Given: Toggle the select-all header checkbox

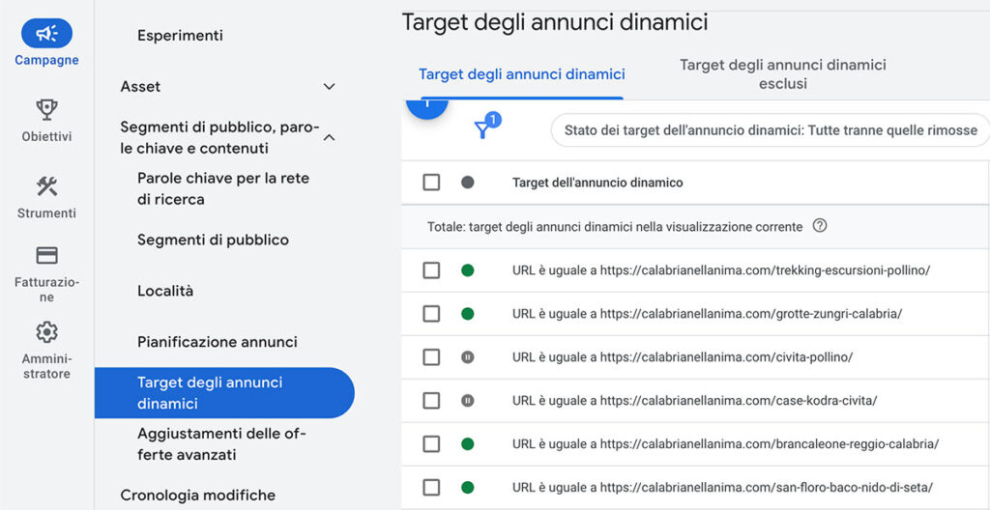Looking at the screenshot, I should click(x=431, y=183).
